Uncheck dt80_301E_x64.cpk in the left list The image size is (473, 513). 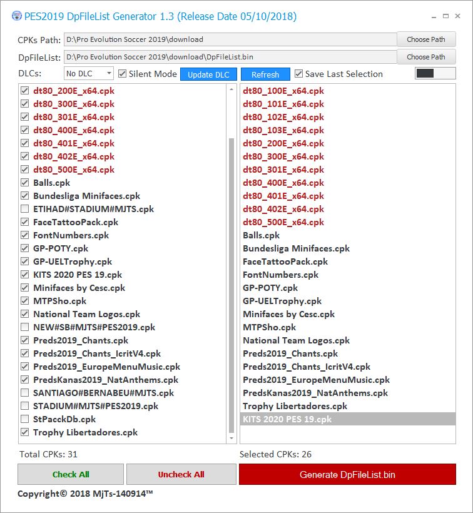[25, 117]
